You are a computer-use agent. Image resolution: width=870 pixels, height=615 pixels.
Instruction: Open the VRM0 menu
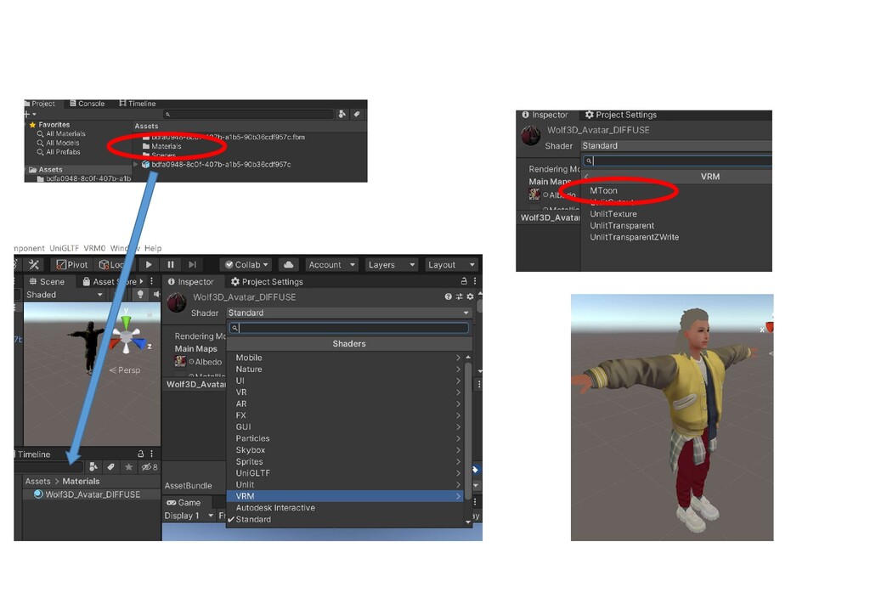click(94, 248)
